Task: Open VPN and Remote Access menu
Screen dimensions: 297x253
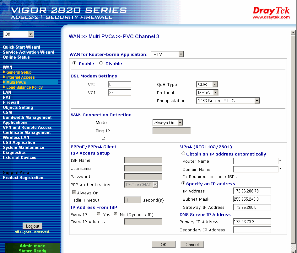Action: 27,128
